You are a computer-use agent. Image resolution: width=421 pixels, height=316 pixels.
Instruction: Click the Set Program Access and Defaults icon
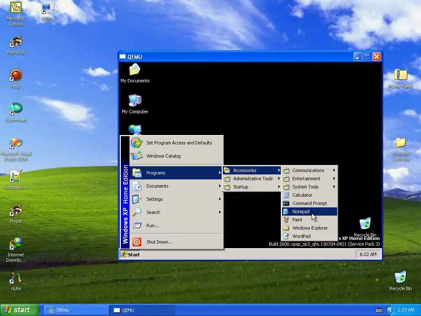coord(136,143)
